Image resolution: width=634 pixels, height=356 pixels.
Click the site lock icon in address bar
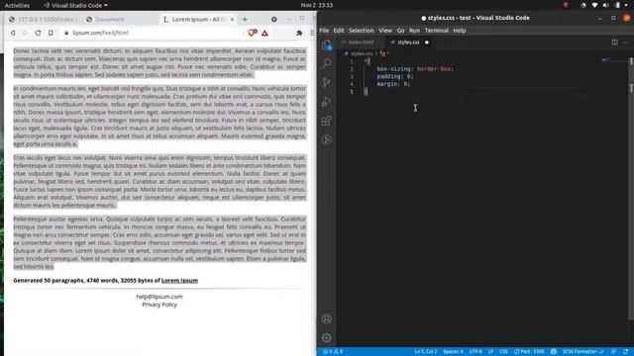pos(66,33)
